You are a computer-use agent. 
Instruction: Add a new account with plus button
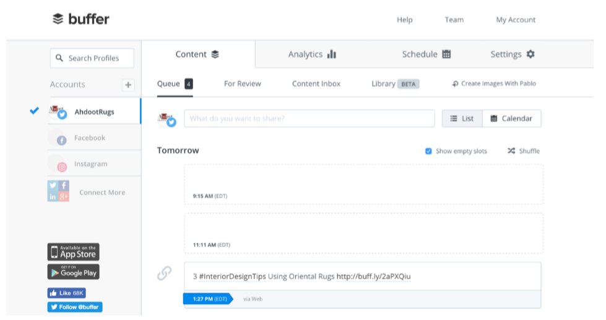(x=128, y=85)
